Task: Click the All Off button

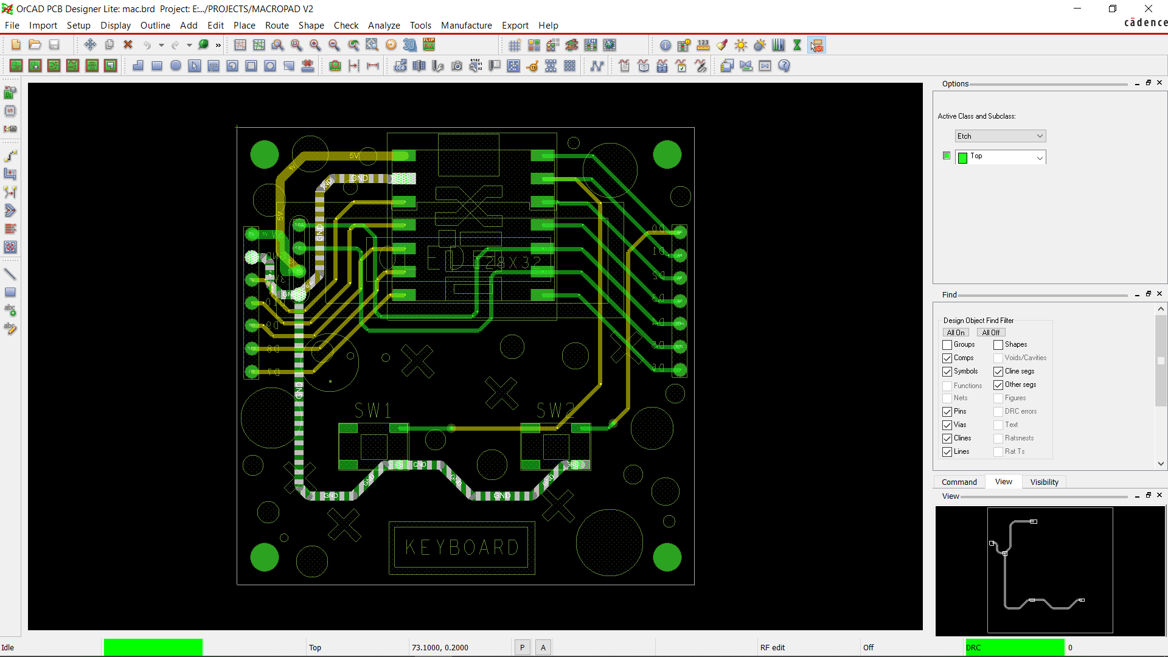Action: (990, 333)
